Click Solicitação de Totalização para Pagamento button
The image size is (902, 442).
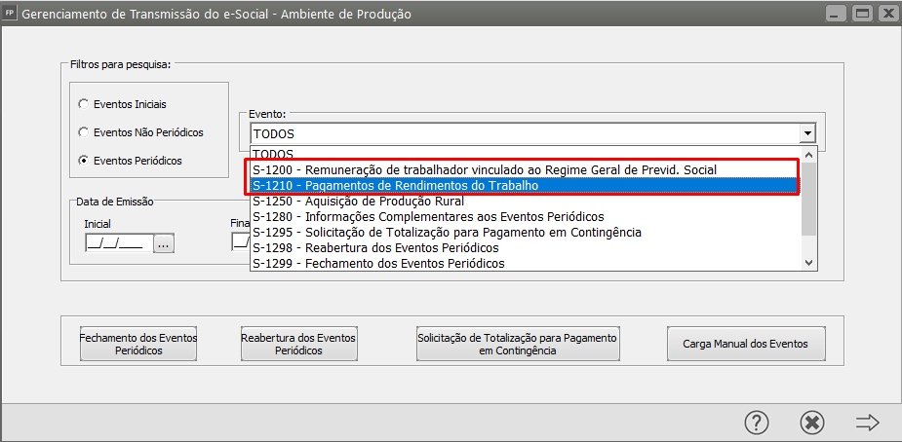517,344
